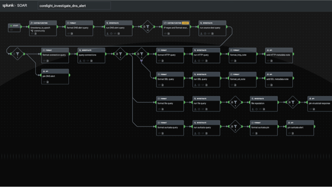This screenshot has height=187, width=332.
Task: Select the format suricata pin block
Action: coord(264,128)
